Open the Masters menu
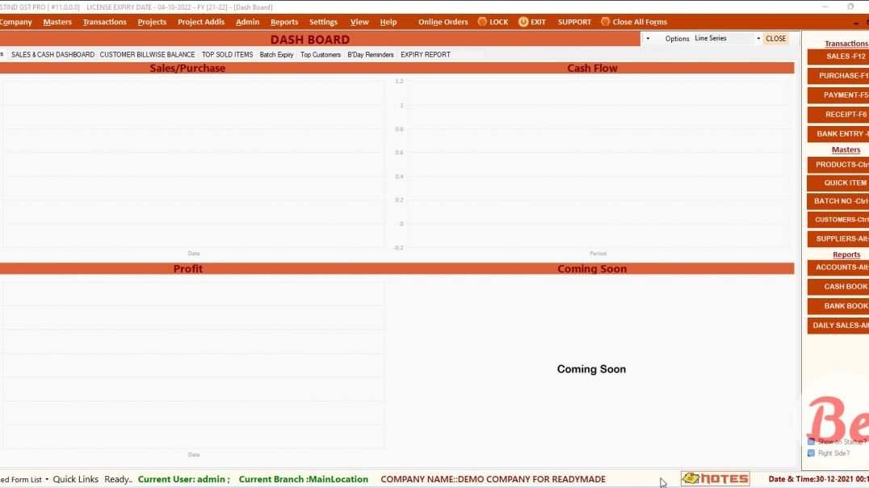 tap(57, 22)
